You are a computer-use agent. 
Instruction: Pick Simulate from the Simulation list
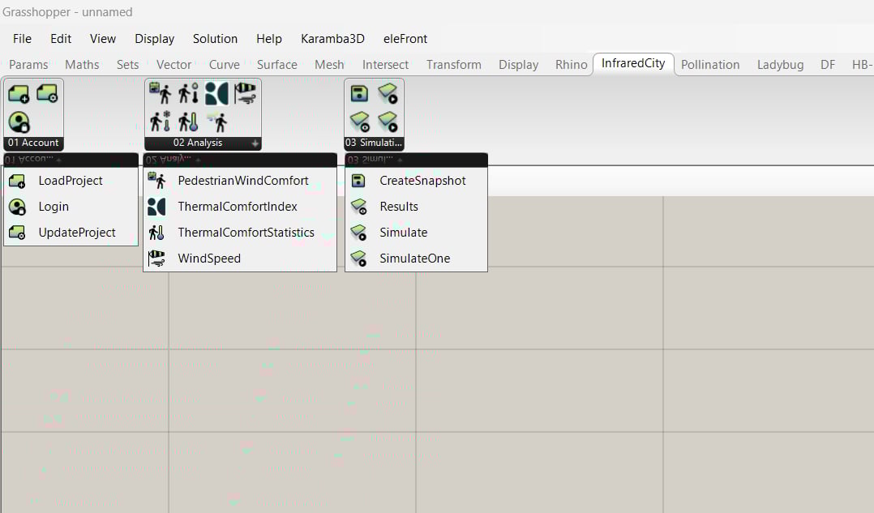(417, 233)
